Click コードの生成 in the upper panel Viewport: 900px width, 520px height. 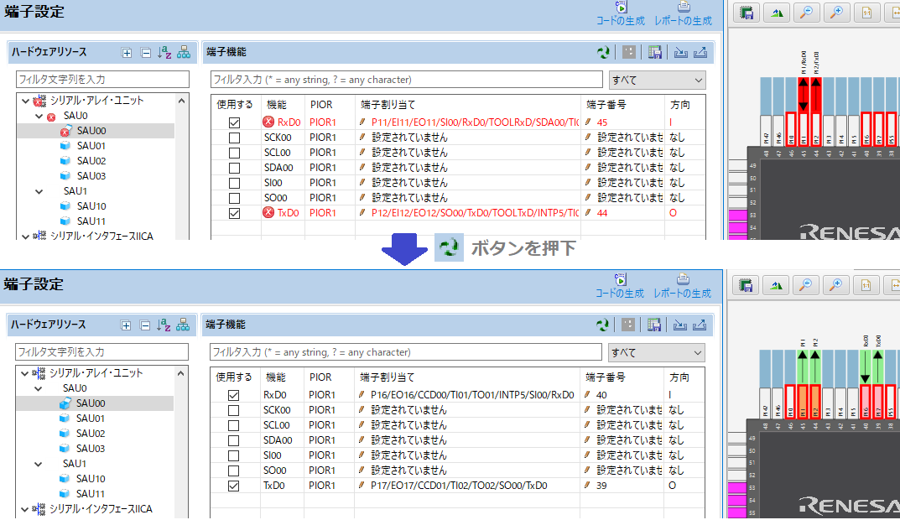coord(620,13)
